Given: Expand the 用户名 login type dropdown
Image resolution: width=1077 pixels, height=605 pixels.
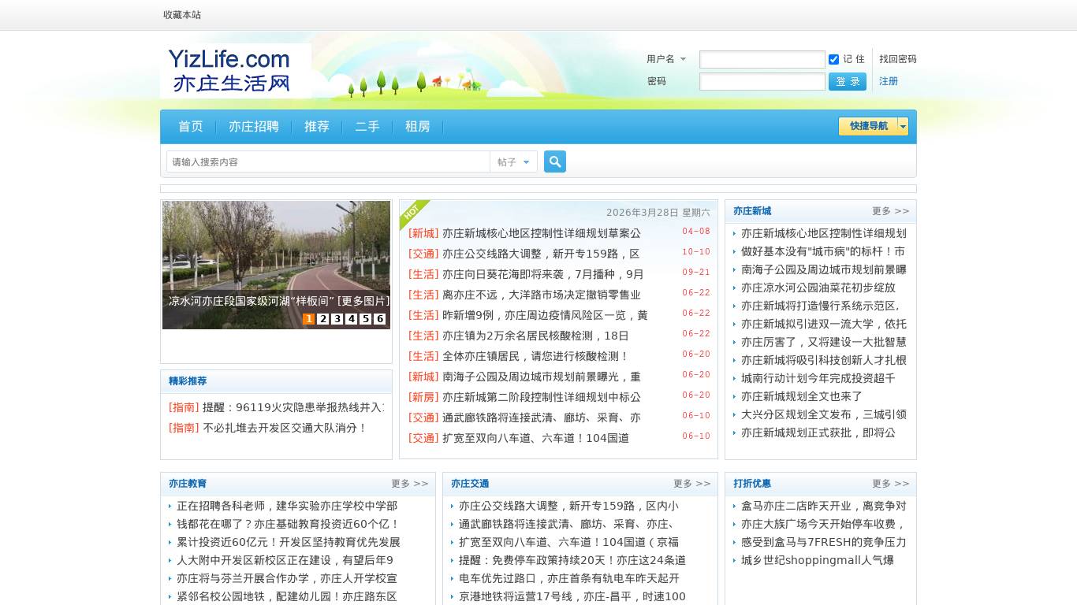Looking at the screenshot, I should (x=666, y=59).
